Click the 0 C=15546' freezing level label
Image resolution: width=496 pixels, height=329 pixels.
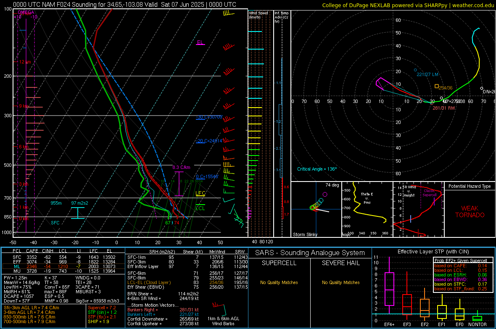tap(207, 176)
